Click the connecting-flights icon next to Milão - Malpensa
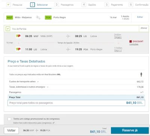This screenshot has height=136, width=150. point(38,18)
